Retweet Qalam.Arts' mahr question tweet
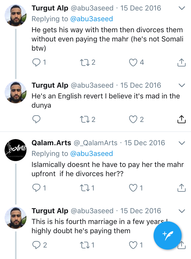 tap(85, 188)
